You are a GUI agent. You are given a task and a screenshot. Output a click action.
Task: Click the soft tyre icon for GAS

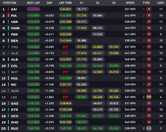pyautogui.click(x=149, y=103)
